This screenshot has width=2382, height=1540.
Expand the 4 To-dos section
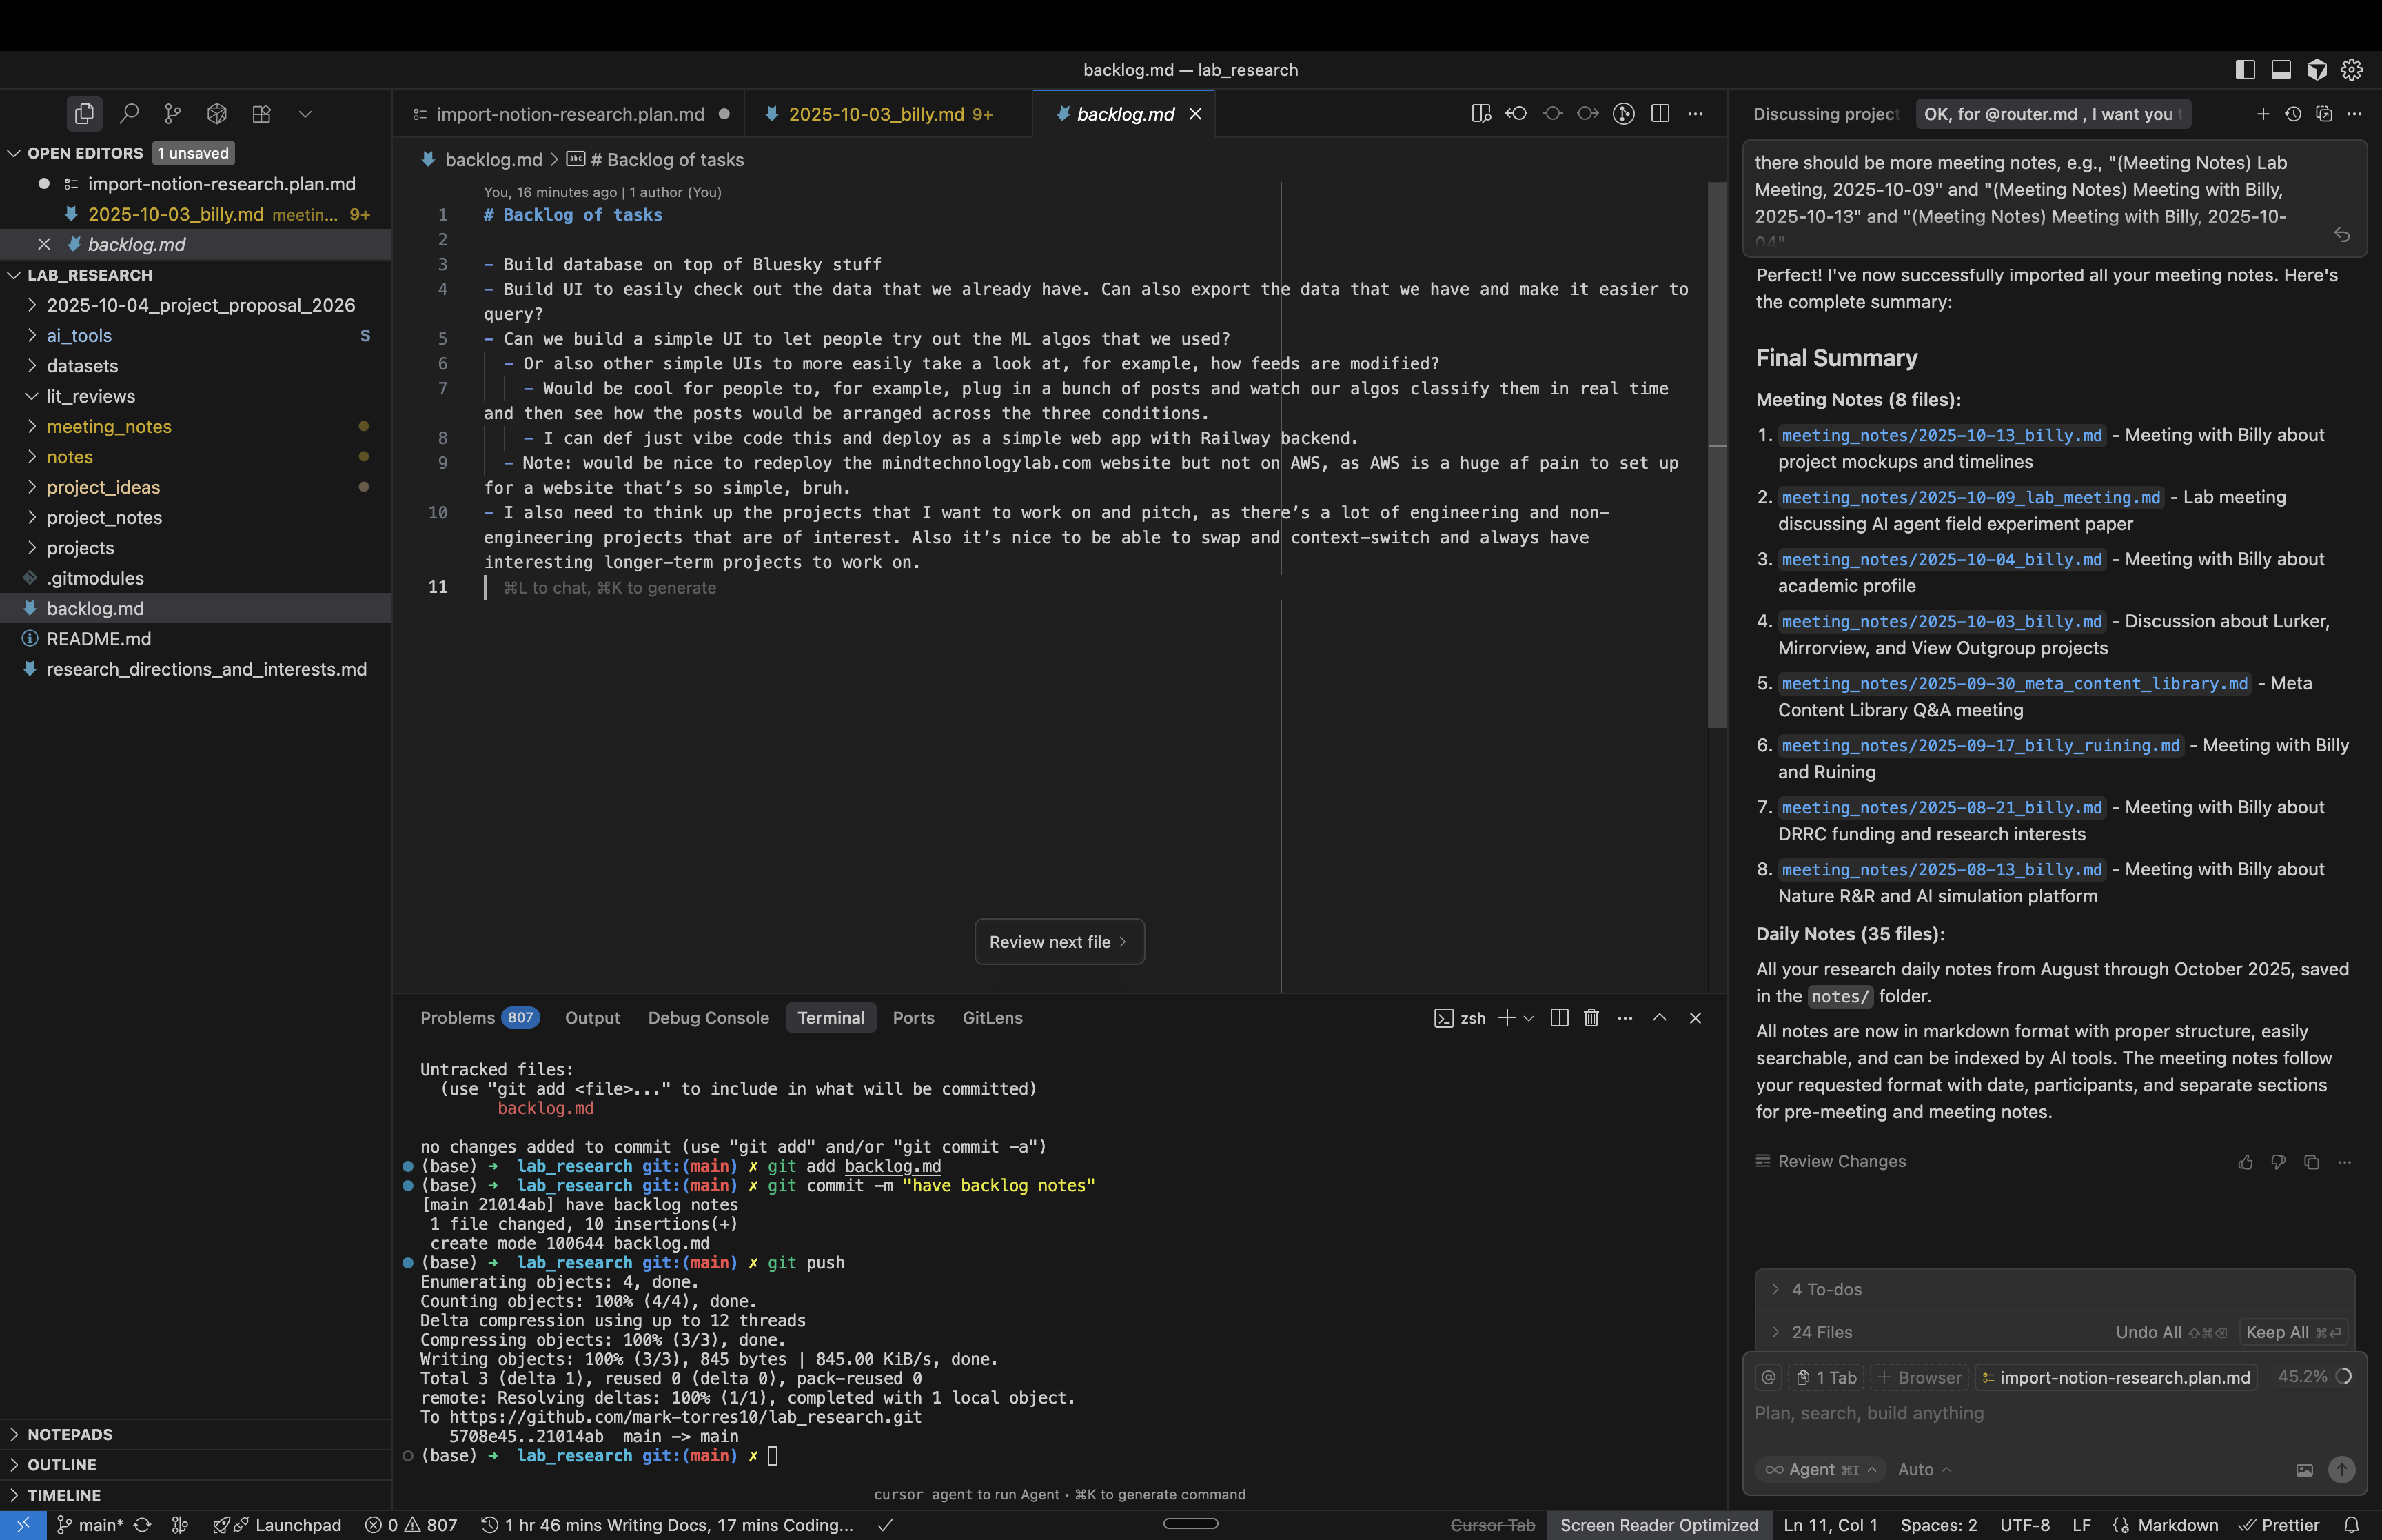pos(1825,1290)
